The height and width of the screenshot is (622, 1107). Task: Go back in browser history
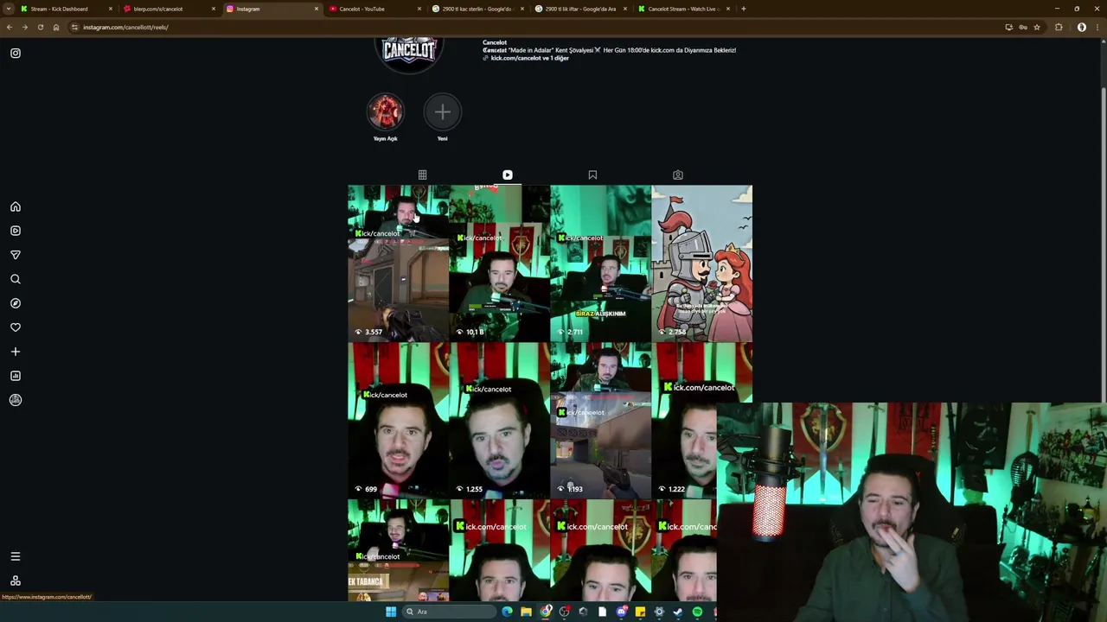coord(10,27)
